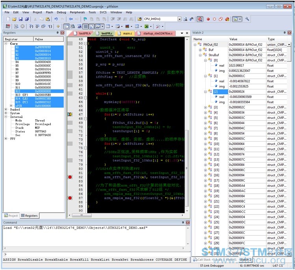
Task: Open the Peripherals menu
Action: (x=77, y=13)
